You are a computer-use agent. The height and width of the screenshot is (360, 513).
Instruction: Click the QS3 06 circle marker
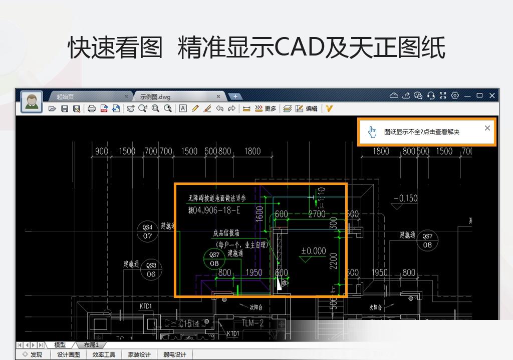pos(151,269)
